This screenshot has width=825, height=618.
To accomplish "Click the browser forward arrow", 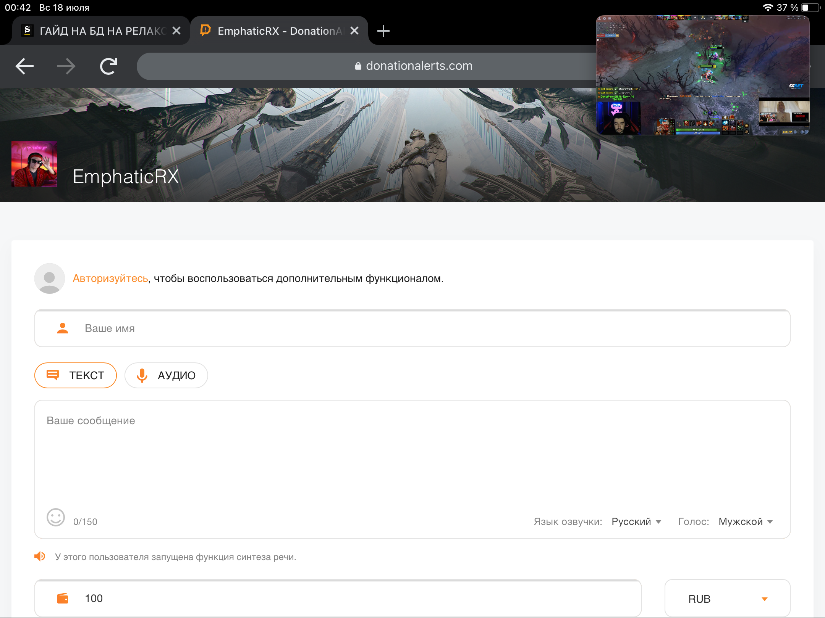I will [66, 66].
